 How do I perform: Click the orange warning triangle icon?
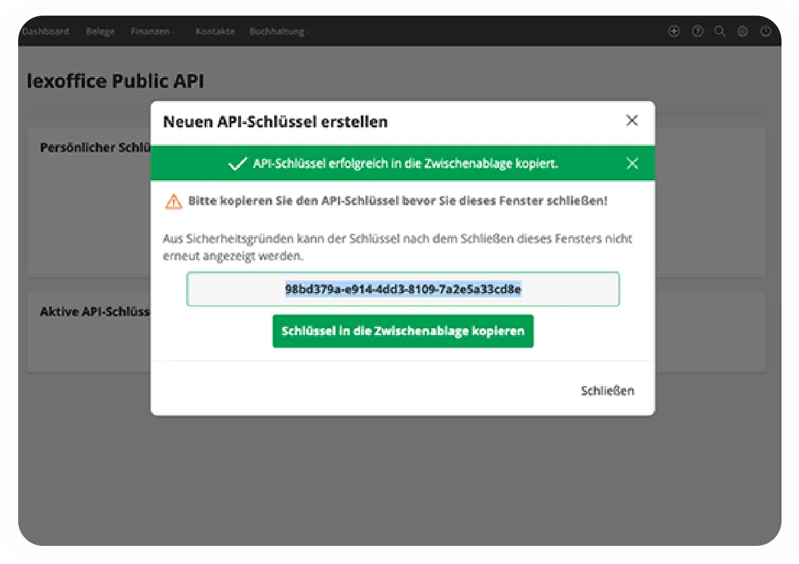pyautogui.click(x=174, y=200)
